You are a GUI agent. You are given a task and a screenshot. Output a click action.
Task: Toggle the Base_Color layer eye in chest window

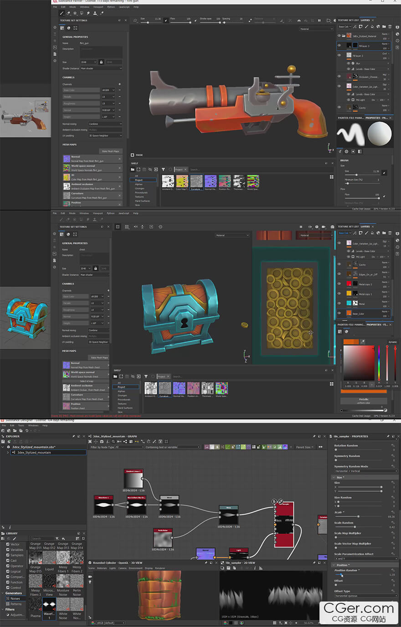coord(339,313)
